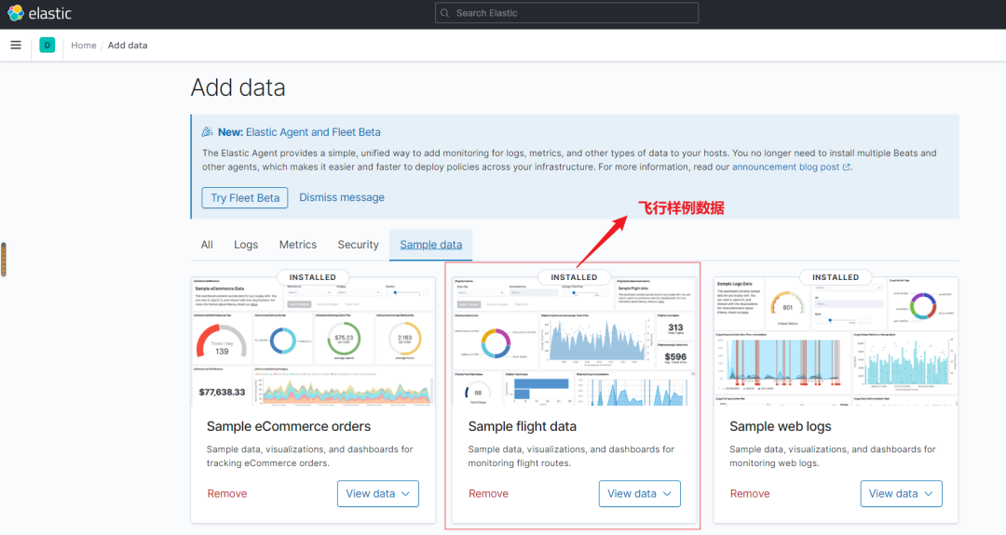Focus the Search Elastic field

pyautogui.click(x=566, y=13)
